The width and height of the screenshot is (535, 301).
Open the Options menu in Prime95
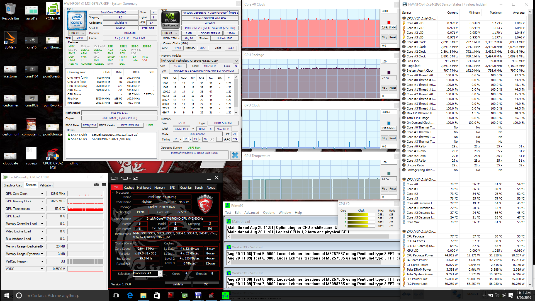(269, 213)
